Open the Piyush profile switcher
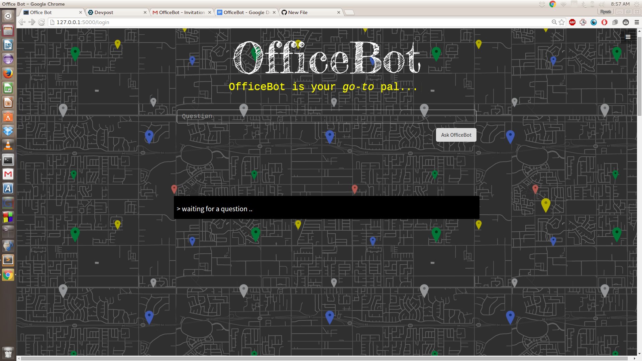The height and width of the screenshot is (361, 642). (605, 12)
